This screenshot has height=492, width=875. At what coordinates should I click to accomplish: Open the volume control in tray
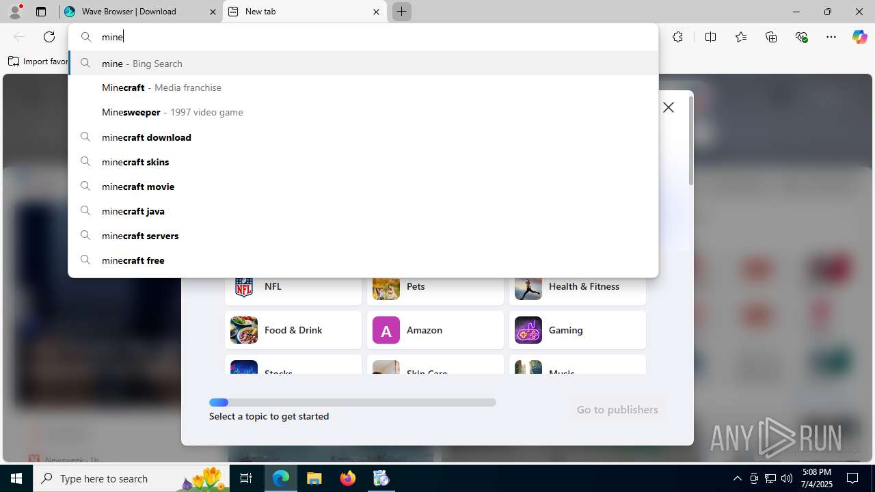click(x=787, y=478)
